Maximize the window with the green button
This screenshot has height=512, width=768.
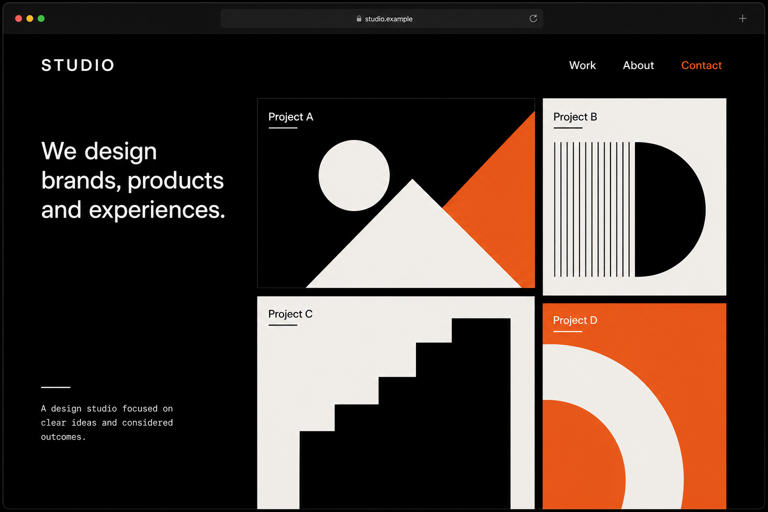tap(41, 18)
